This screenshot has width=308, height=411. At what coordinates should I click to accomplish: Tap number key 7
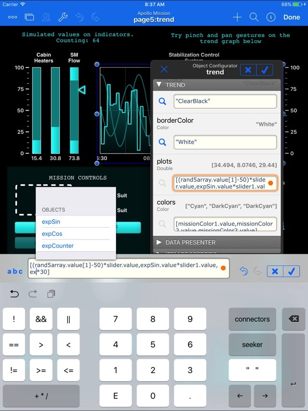click(x=115, y=319)
